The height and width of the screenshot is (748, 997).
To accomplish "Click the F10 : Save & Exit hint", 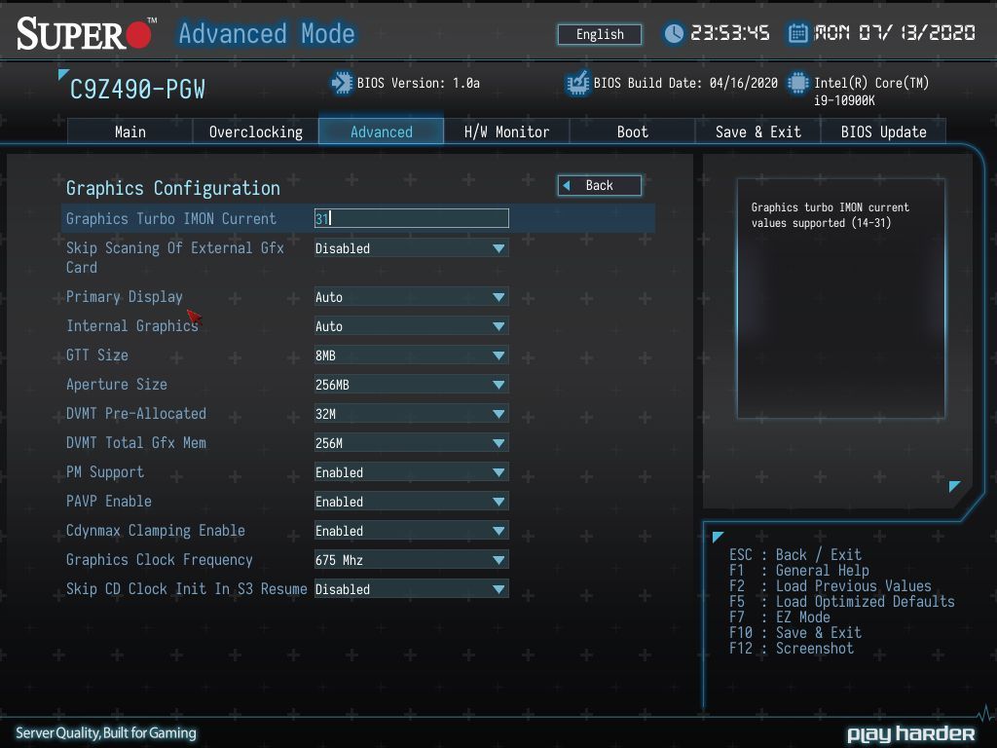I will [795, 633].
